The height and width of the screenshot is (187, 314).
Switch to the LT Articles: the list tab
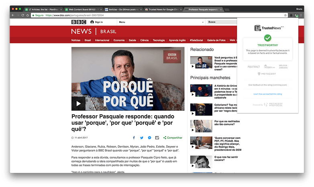(43, 9)
